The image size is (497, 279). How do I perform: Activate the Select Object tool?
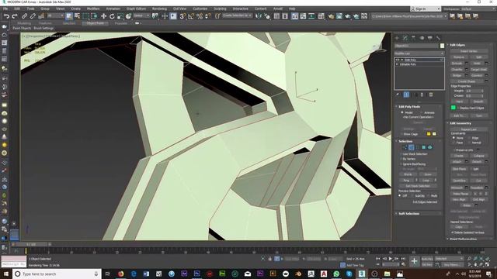[x=69, y=16]
